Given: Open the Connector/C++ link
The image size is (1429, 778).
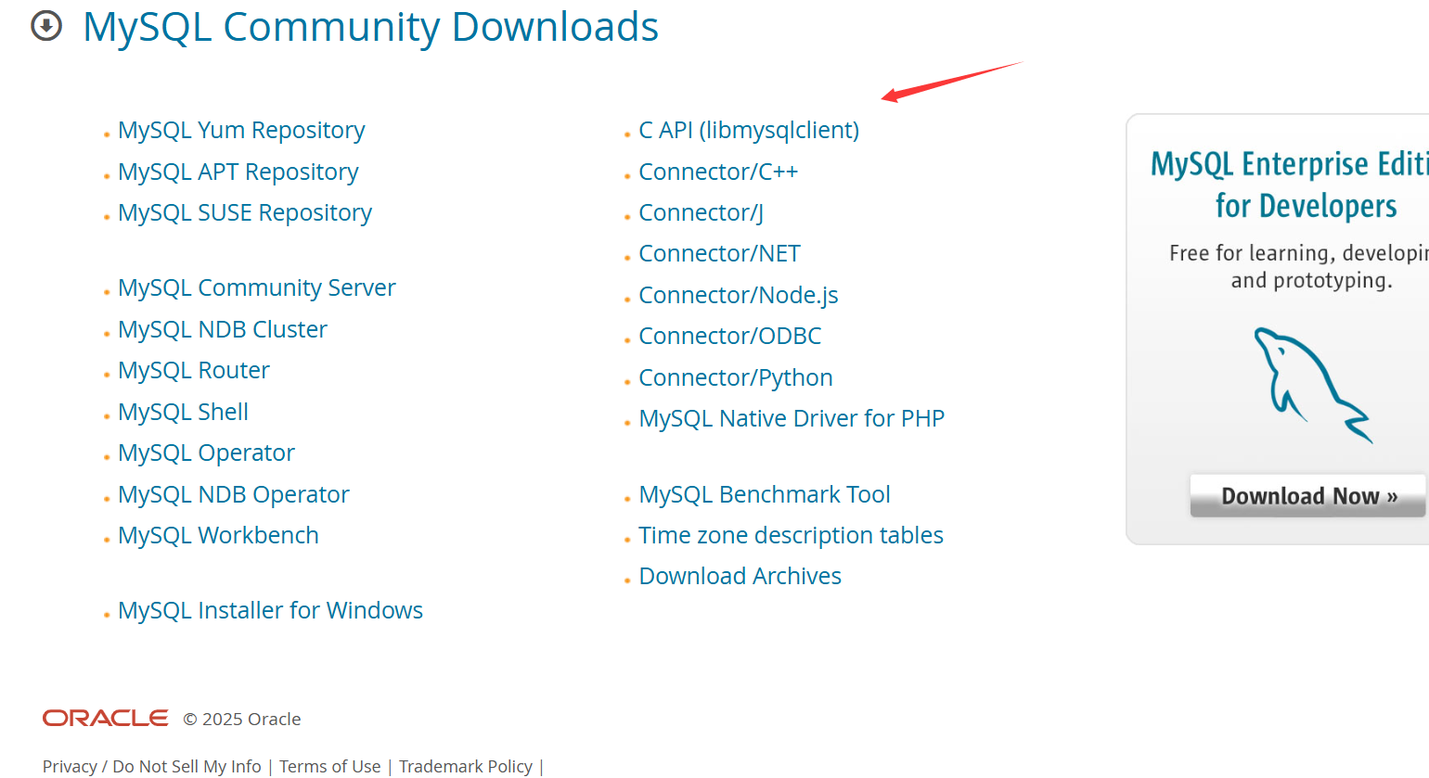Looking at the screenshot, I should (x=718, y=172).
